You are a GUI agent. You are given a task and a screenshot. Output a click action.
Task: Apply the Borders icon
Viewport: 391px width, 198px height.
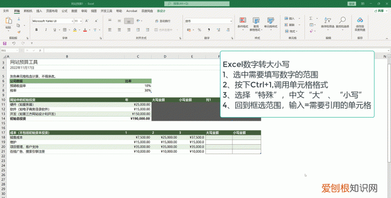65,30
